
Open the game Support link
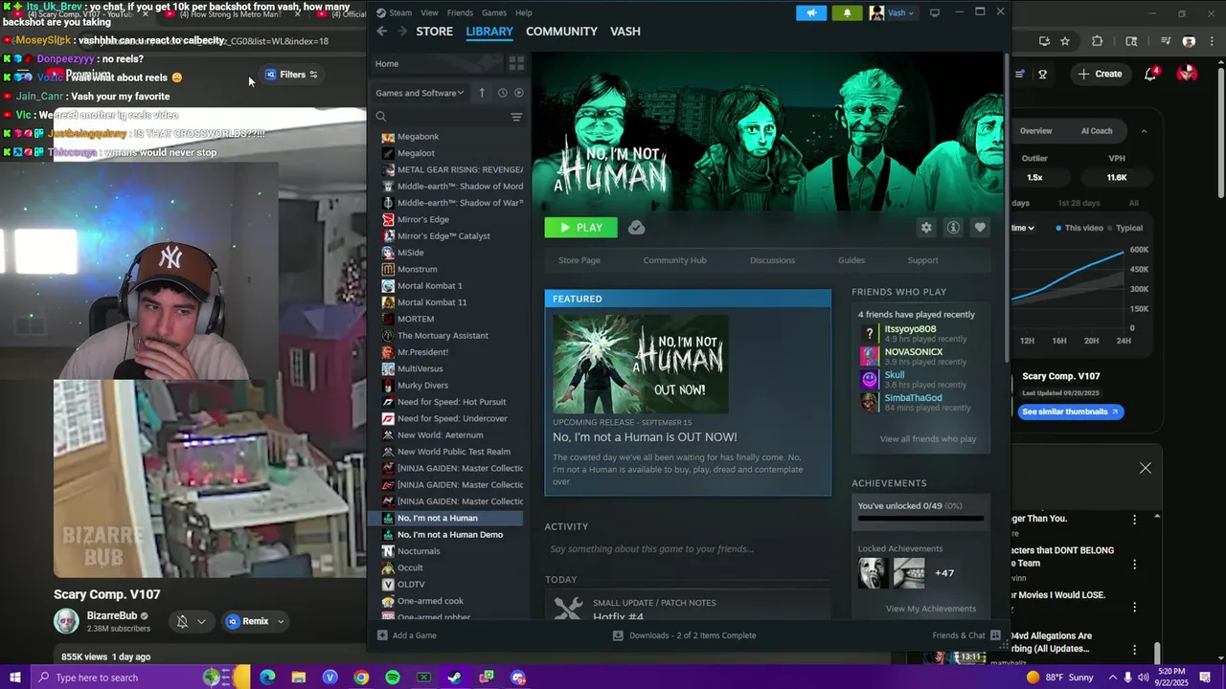[922, 260]
